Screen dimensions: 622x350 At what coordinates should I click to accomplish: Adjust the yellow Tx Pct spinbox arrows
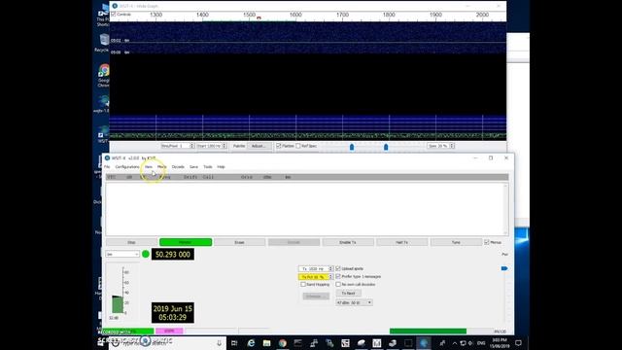pos(330,276)
